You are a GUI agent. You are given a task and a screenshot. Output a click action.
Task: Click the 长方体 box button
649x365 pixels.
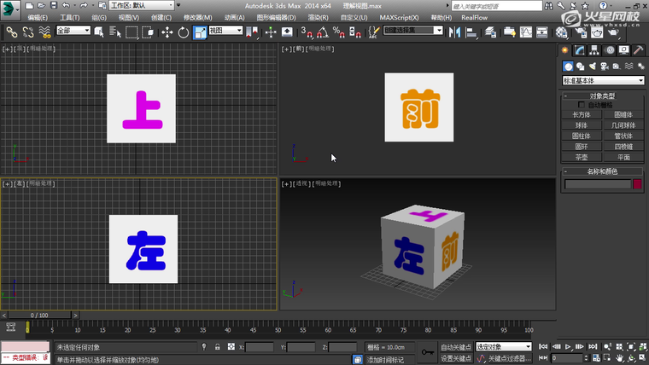[581, 113]
